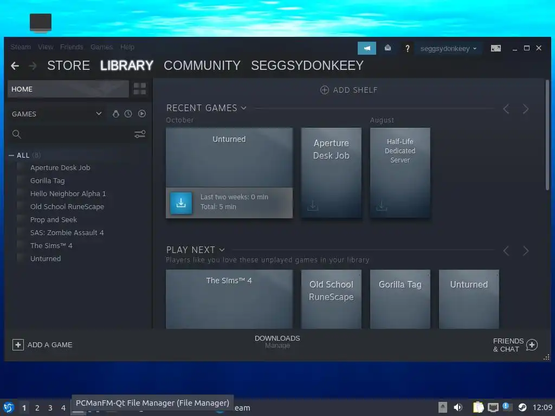Go forward with the right arrow

point(33,66)
